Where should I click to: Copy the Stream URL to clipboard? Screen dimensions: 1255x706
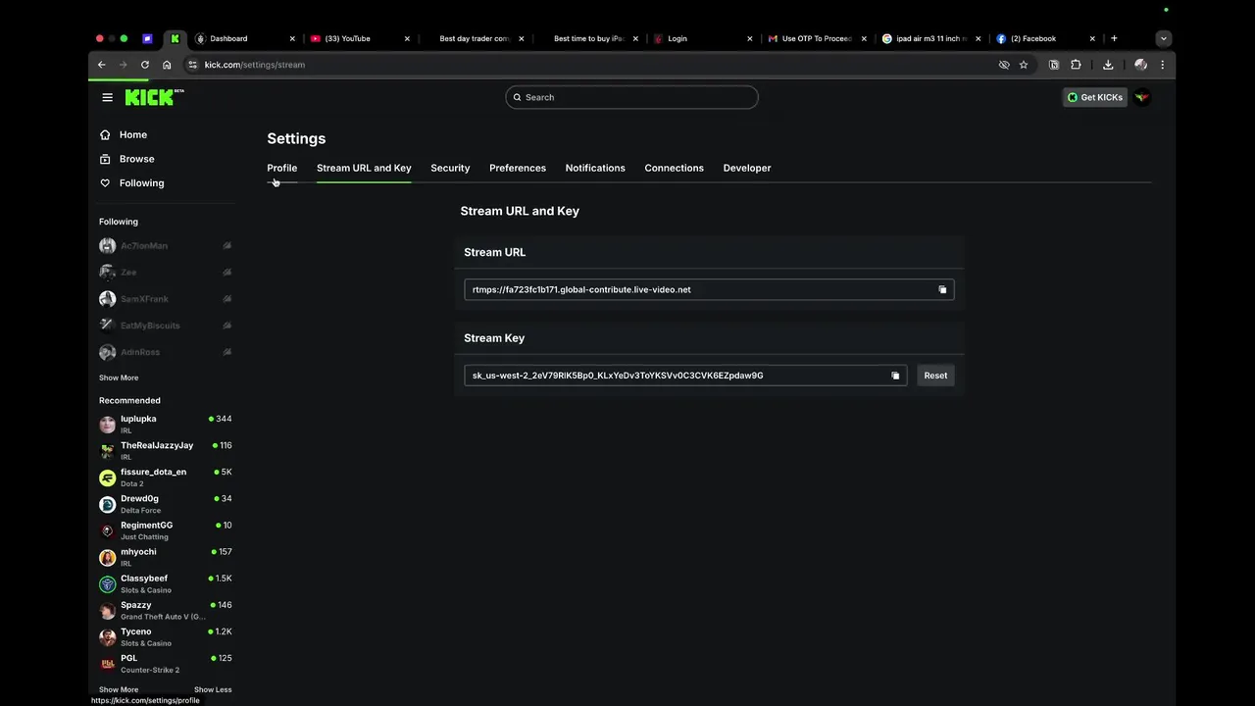coord(942,289)
